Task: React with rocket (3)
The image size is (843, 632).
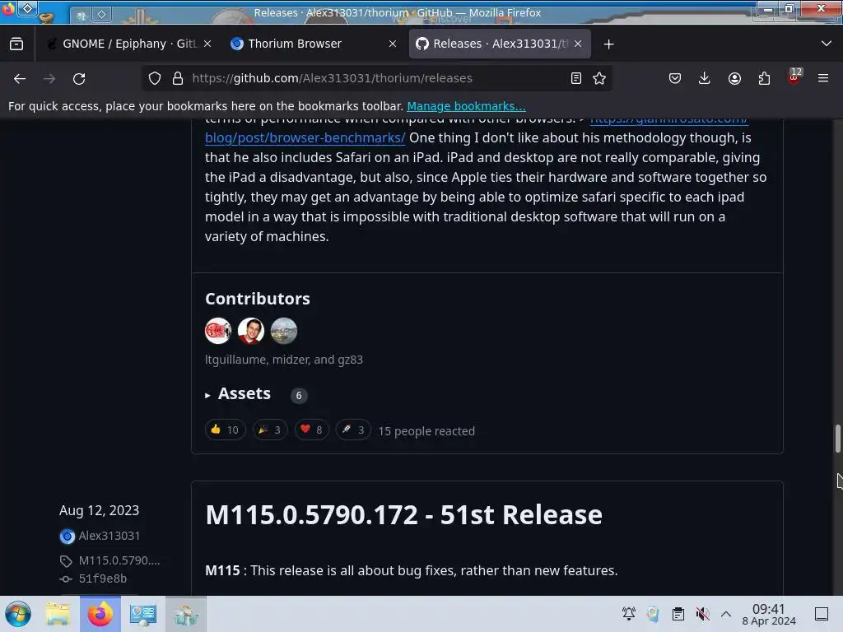Action: tap(353, 430)
